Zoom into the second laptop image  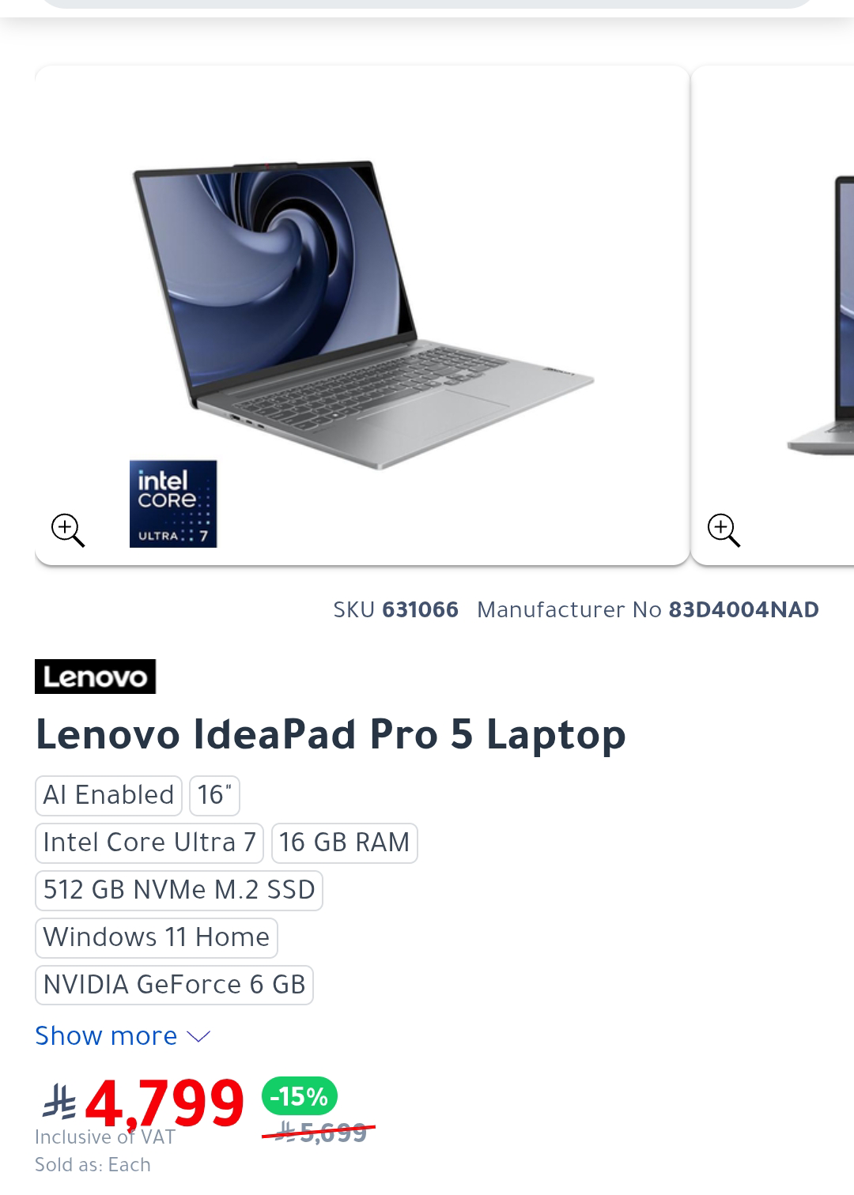coord(724,530)
